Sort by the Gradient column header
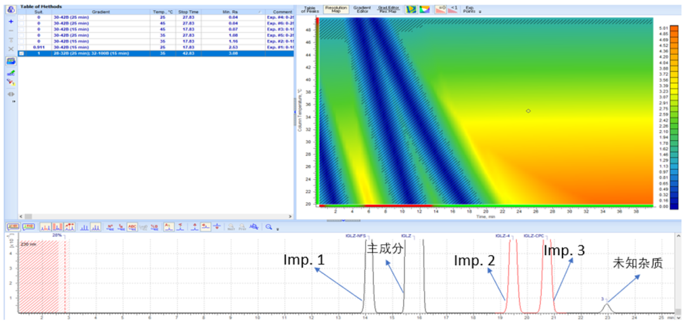Viewport: 685px width, 326px height. [x=101, y=12]
